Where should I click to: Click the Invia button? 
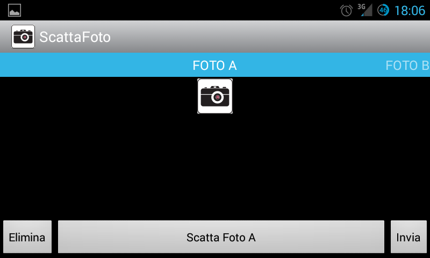(408, 236)
